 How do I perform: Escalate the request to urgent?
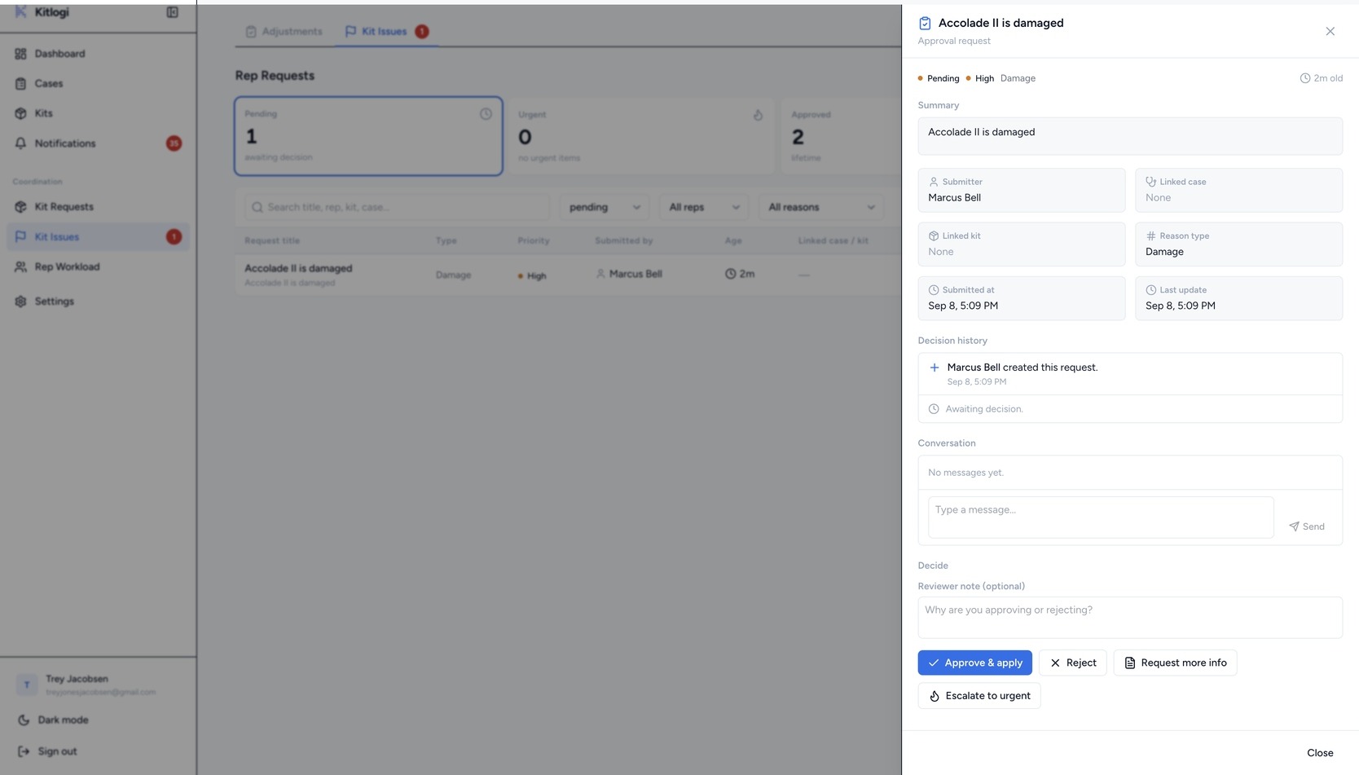click(979, 696)
